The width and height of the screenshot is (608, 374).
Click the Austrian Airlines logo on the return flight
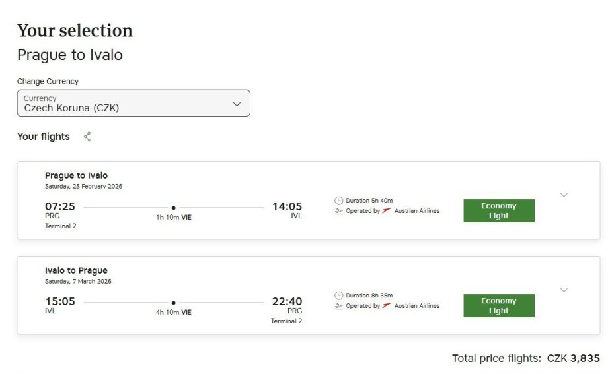pyautogui.click(x=387, y=306)
